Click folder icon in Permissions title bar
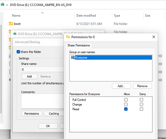Image resolution: width=166 pixels, height=139 pixels. [68, 37]
